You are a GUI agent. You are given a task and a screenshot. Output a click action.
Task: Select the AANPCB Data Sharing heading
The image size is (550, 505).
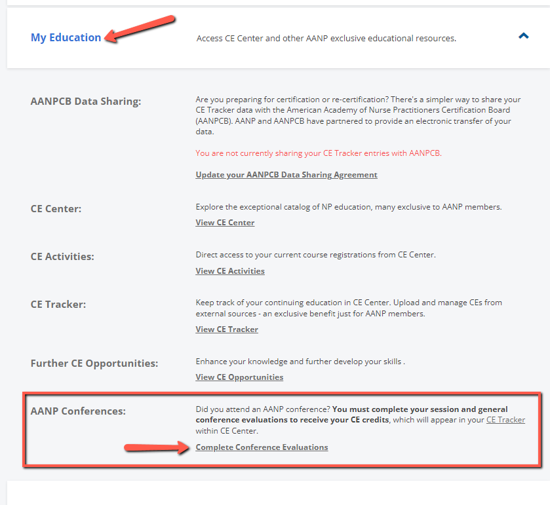[x=86, y=102]
